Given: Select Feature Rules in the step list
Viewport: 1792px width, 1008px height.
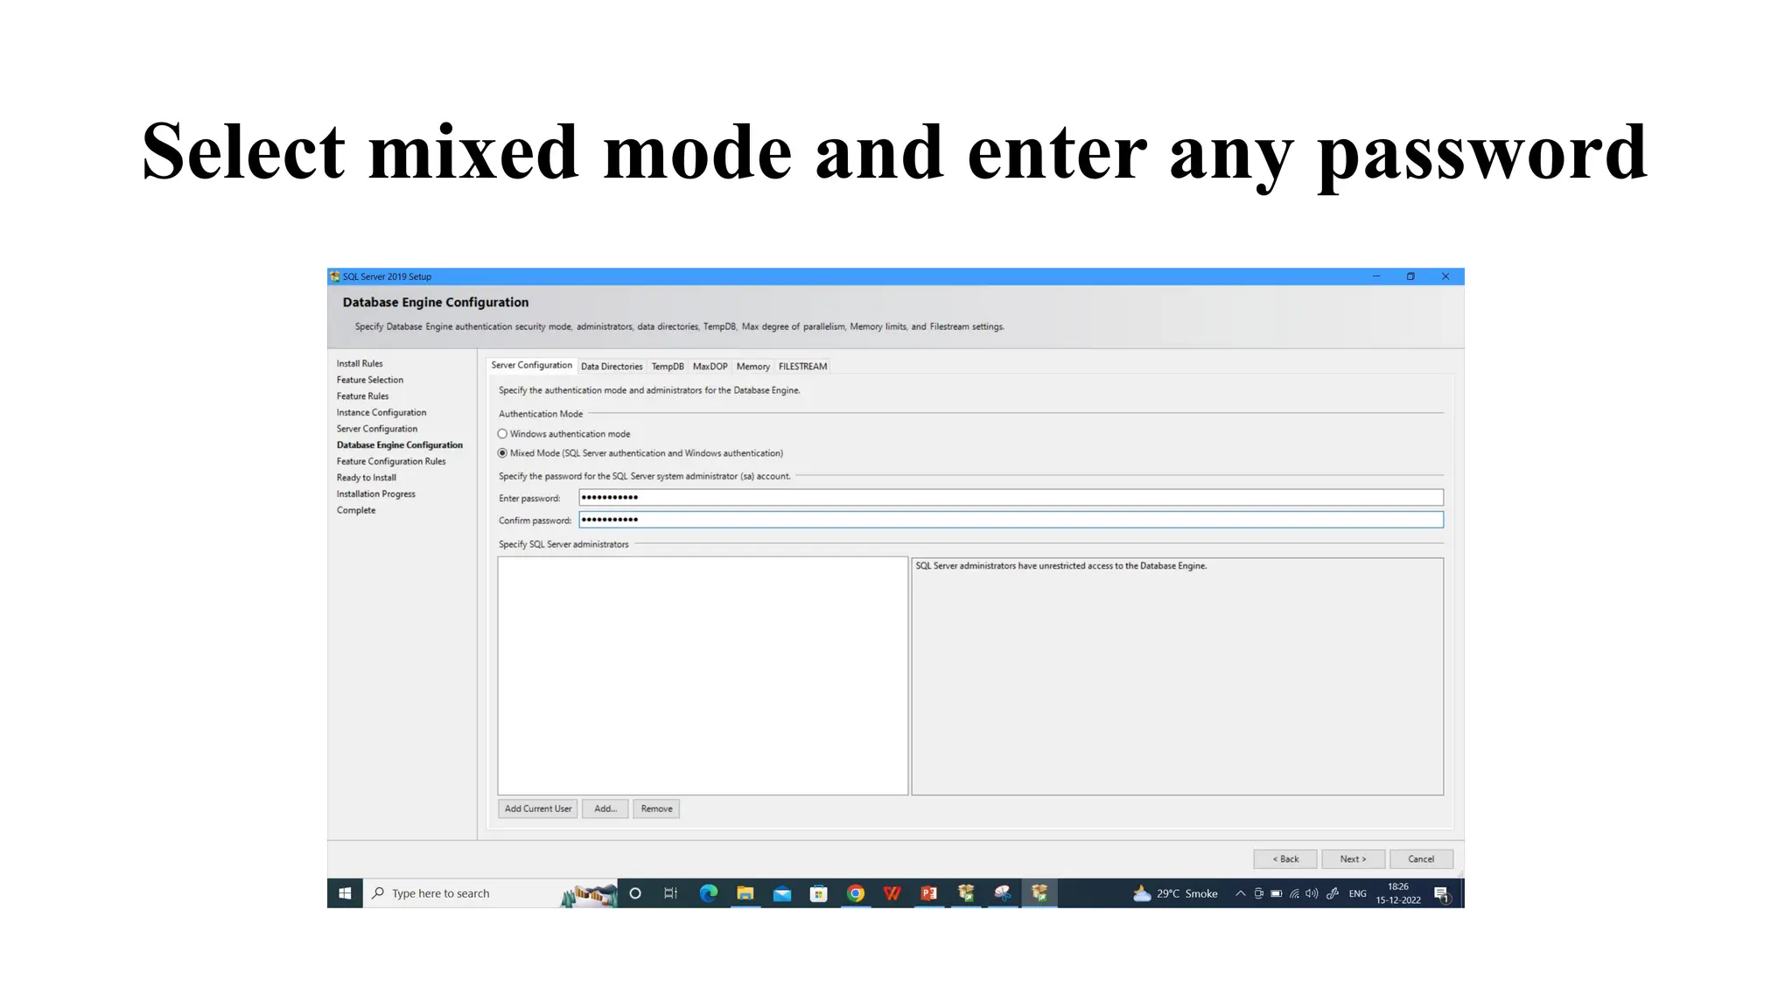Looking at the screenshot, I should coord(362,396).
